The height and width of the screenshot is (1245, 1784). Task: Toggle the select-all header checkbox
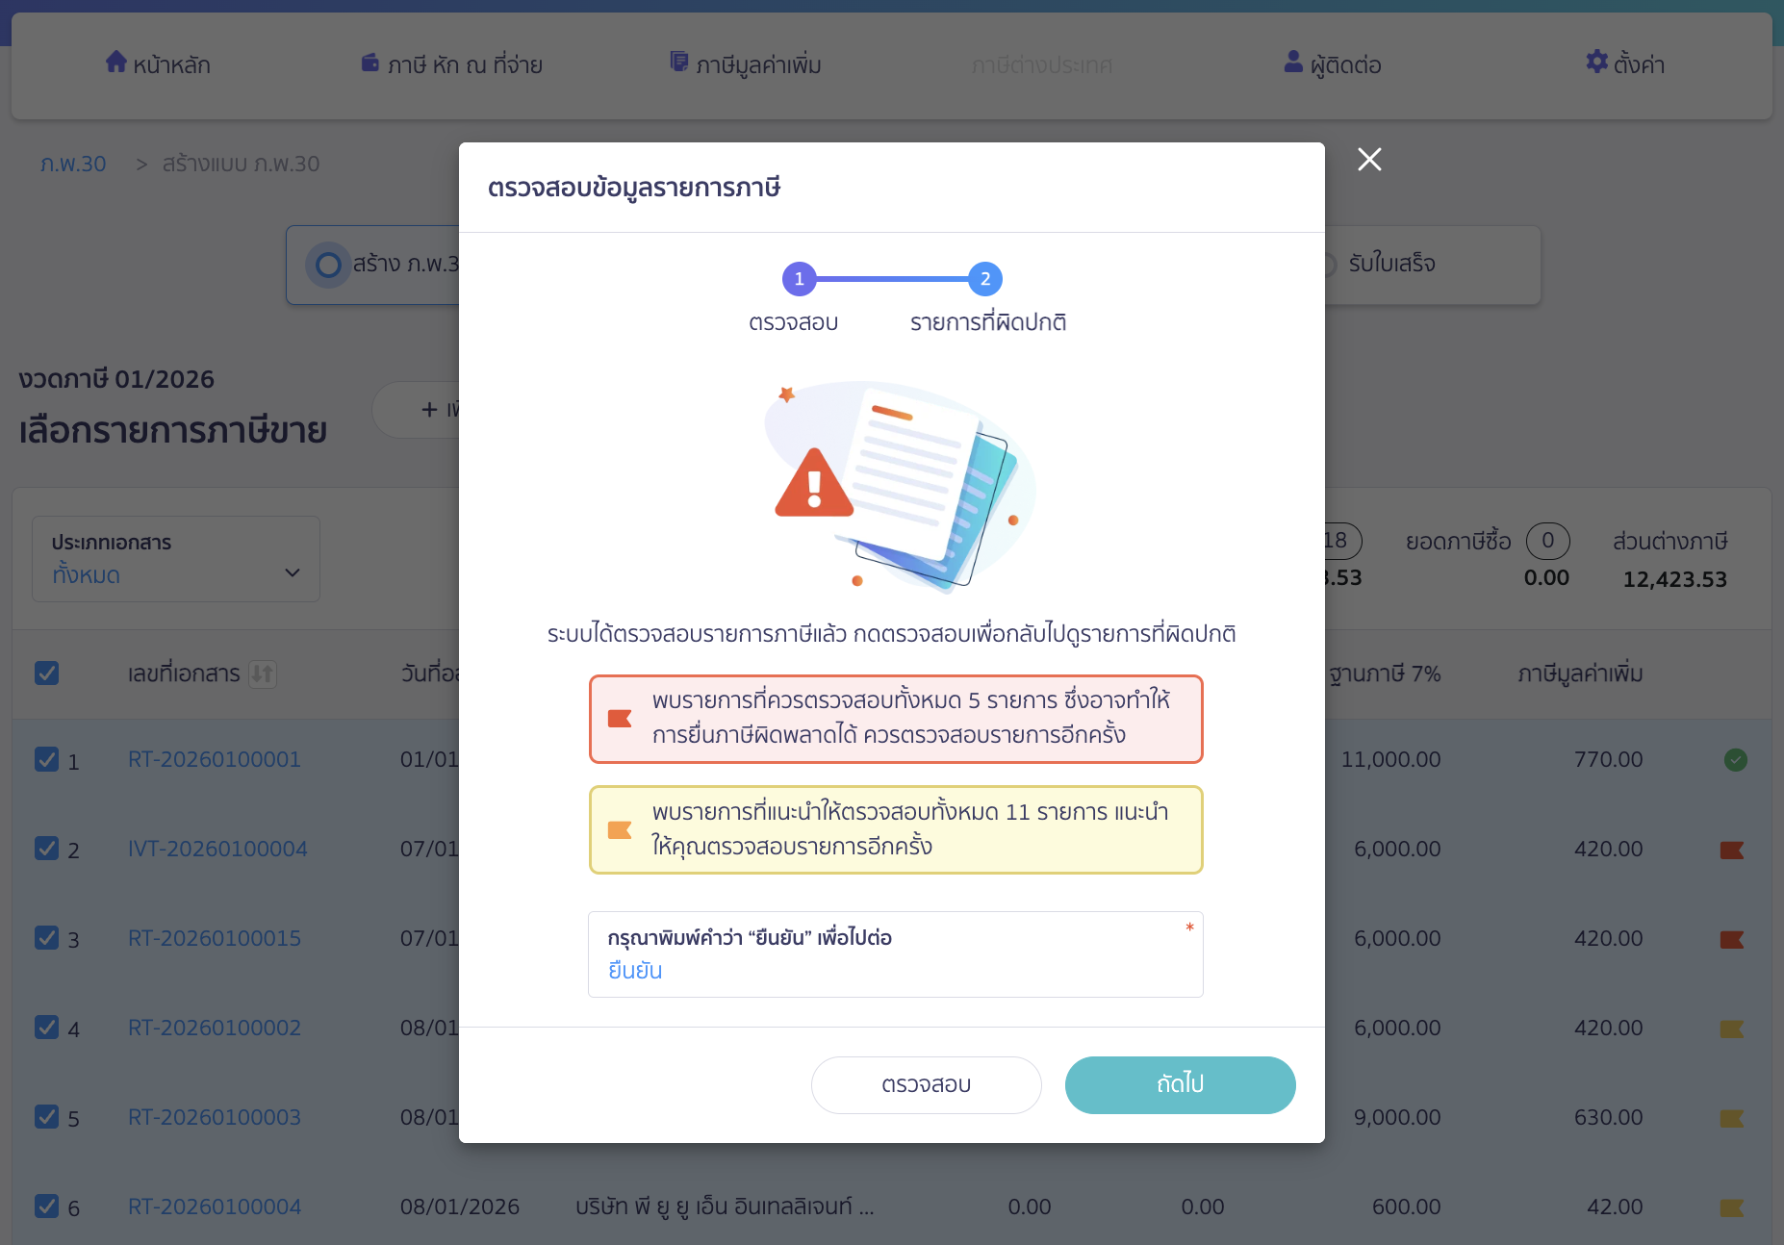46,673
